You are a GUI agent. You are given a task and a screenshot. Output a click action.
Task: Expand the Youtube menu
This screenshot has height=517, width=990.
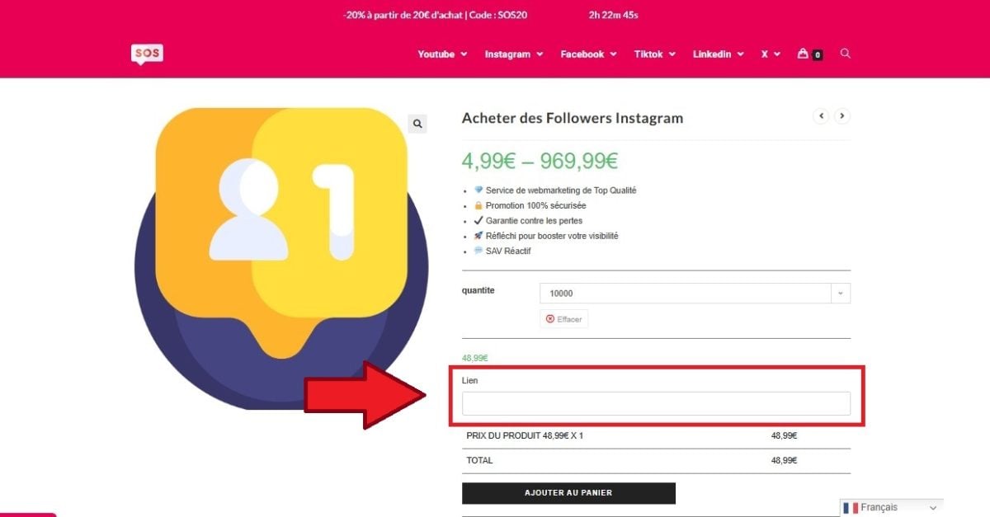[442, 54]
